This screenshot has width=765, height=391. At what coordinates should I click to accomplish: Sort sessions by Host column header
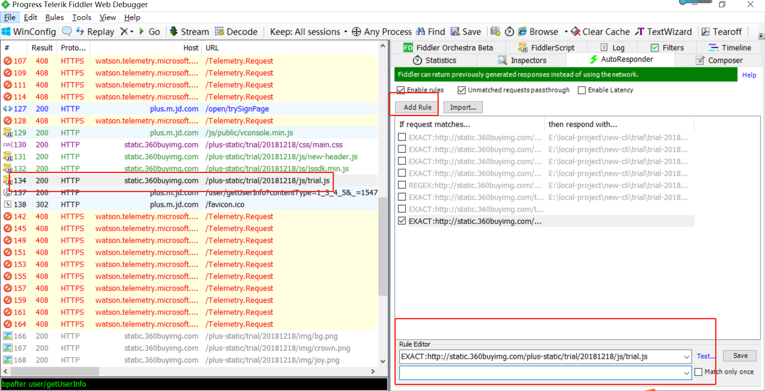coord(146,48)
